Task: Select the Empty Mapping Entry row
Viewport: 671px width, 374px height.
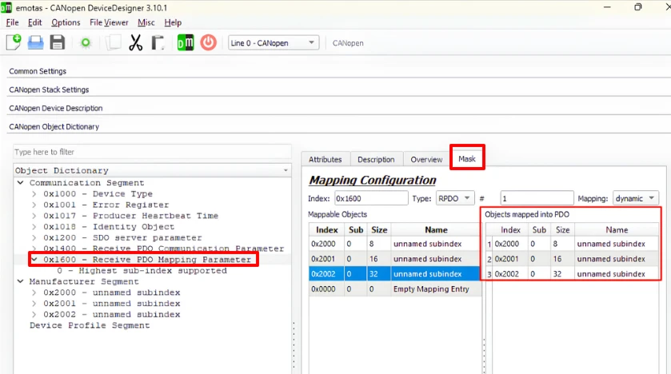Action: click(x=394, y=289)
